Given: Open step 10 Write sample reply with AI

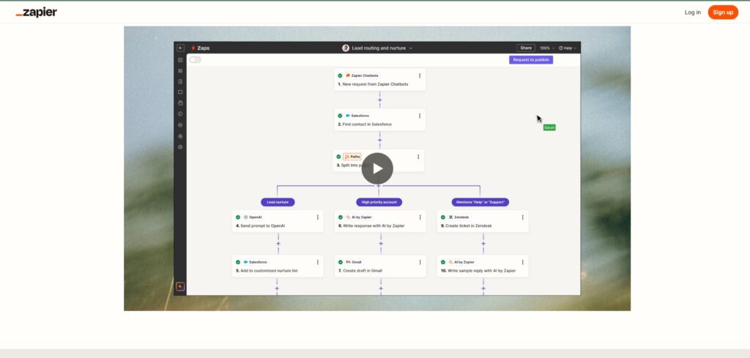Looking at the screenshot, I should pos(483,266).
